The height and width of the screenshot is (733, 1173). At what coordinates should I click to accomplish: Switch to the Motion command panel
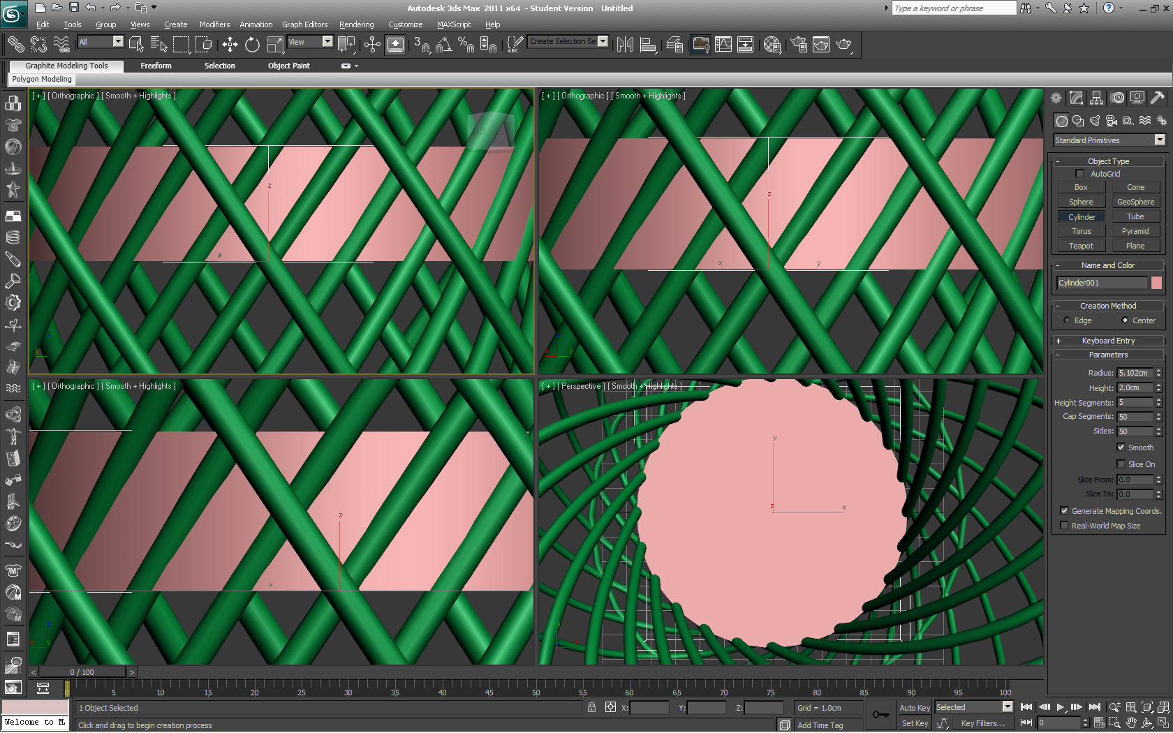[x=1118, y=98]
